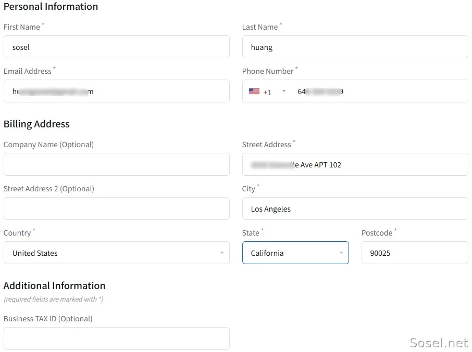
Task: Click the Business TAX ID (Optional) label
Action: point(48,319)
